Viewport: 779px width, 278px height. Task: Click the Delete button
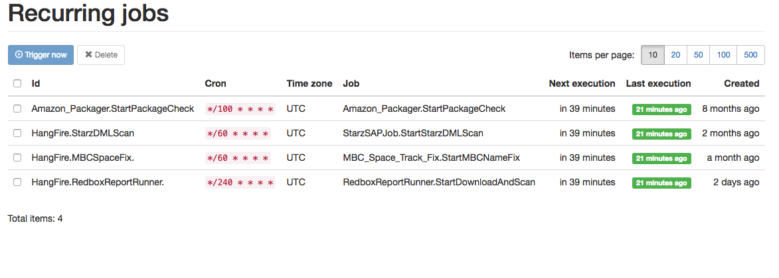pos(101,55)
